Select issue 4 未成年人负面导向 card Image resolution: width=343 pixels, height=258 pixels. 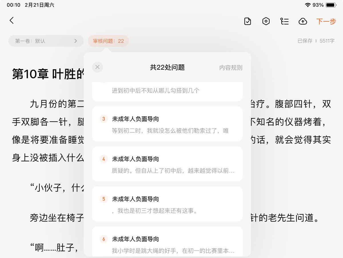coord(167,164)
